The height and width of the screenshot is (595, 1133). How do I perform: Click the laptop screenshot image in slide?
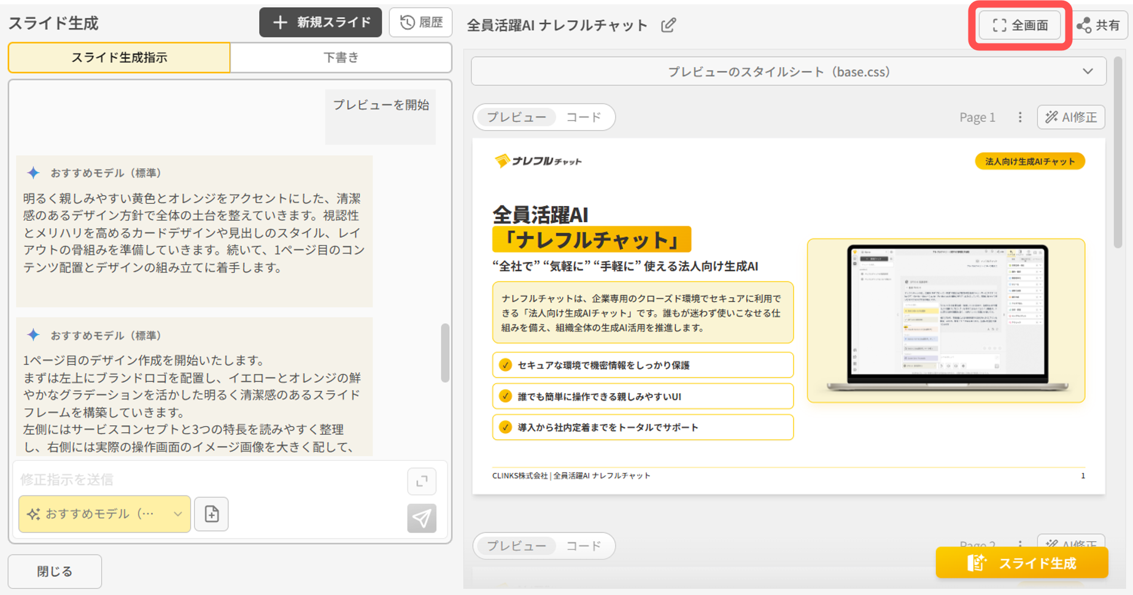[x=946, y=320]
